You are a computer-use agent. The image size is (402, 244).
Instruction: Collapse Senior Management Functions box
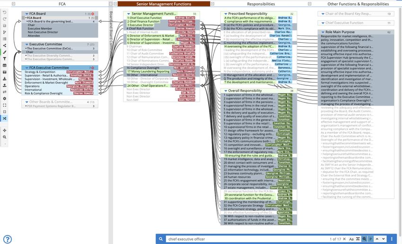click(129, 14)
